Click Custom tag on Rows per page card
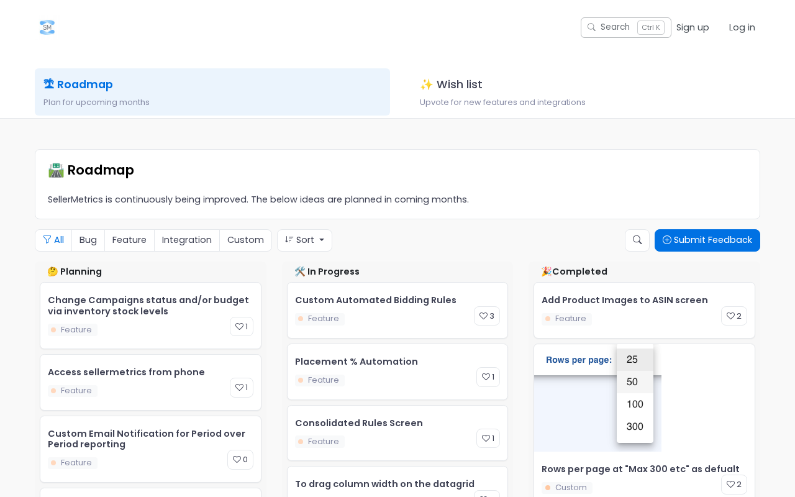795x497 pixels. 567,488
